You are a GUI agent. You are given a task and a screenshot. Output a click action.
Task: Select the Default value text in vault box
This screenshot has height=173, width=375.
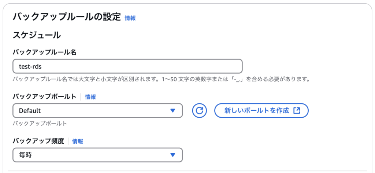30,111
